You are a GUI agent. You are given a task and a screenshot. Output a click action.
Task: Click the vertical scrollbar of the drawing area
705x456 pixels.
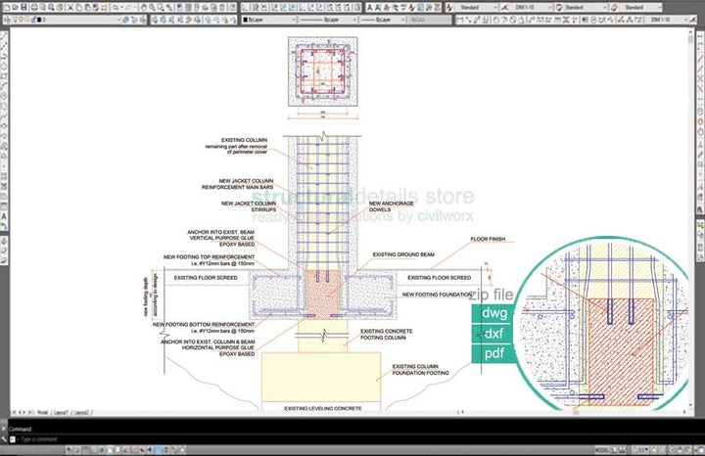691,220
